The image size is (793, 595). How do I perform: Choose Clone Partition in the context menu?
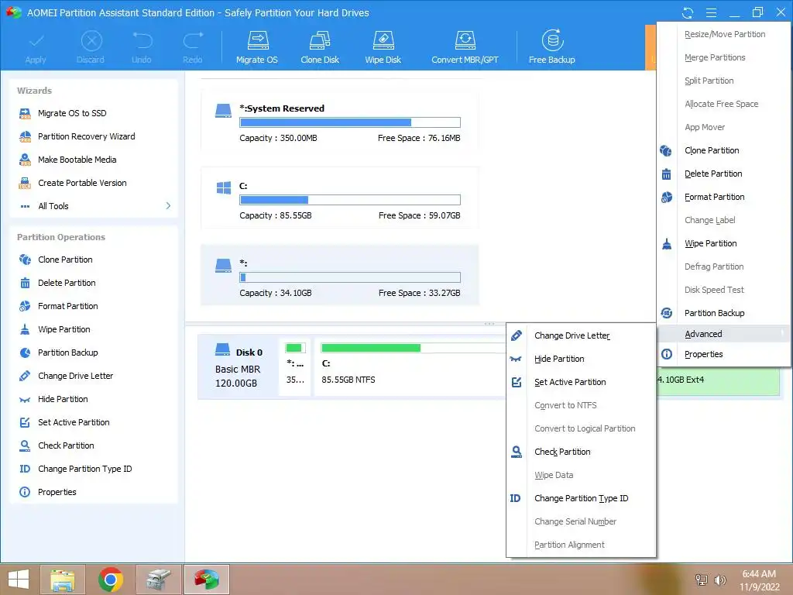(712, 151)
